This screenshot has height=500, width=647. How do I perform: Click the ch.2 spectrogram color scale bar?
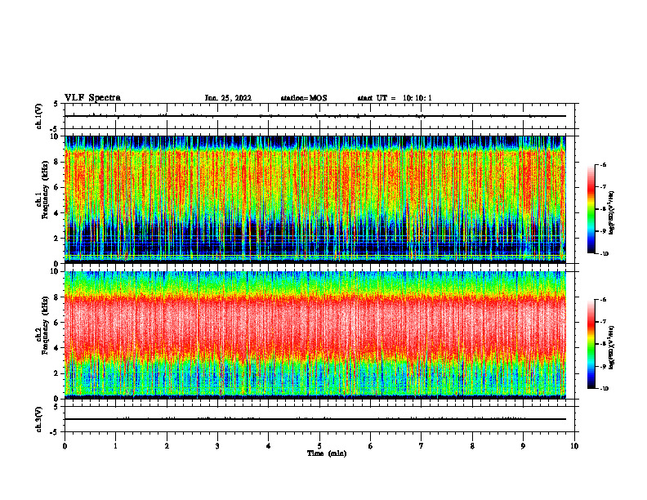click(x=591, y=344)
